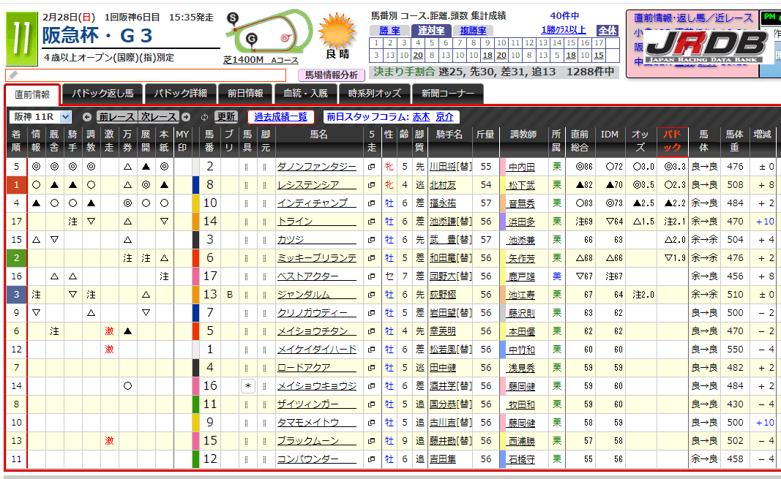Switch to the パドック返し馬 tab
This screenshot has height=479, width=781.
pos(102,94)
